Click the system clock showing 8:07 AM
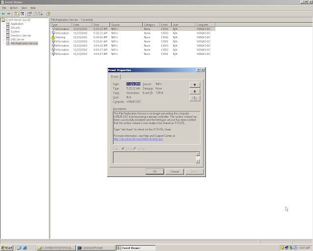Image resolution: width=313 pixels, height=251 pixels. coord(305,248)
